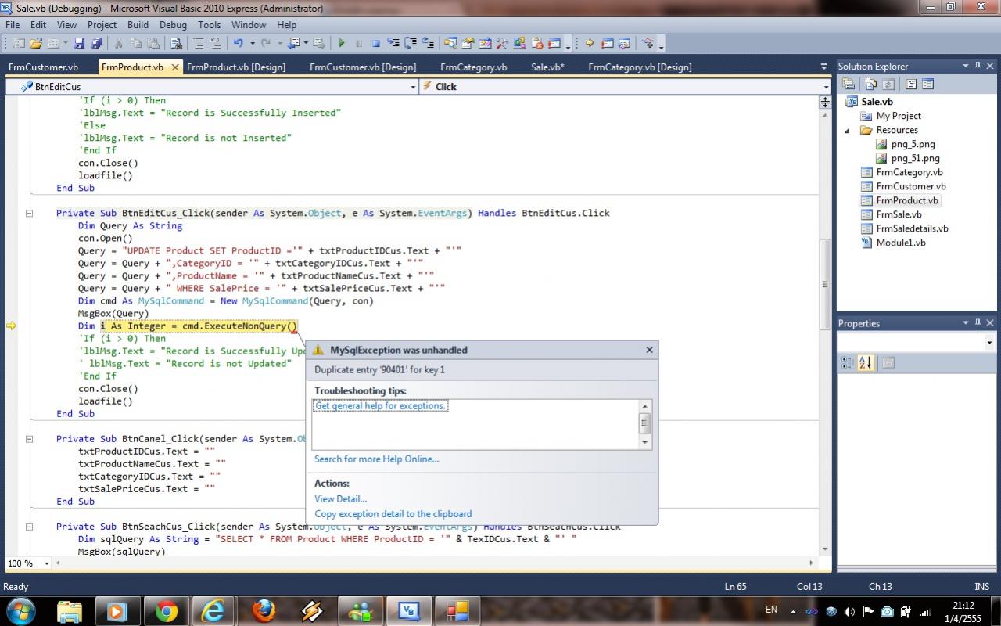The image size is (1001, 626).
Task: Switch to the Sale.vb* tab
Action: (x=547, y=67)
